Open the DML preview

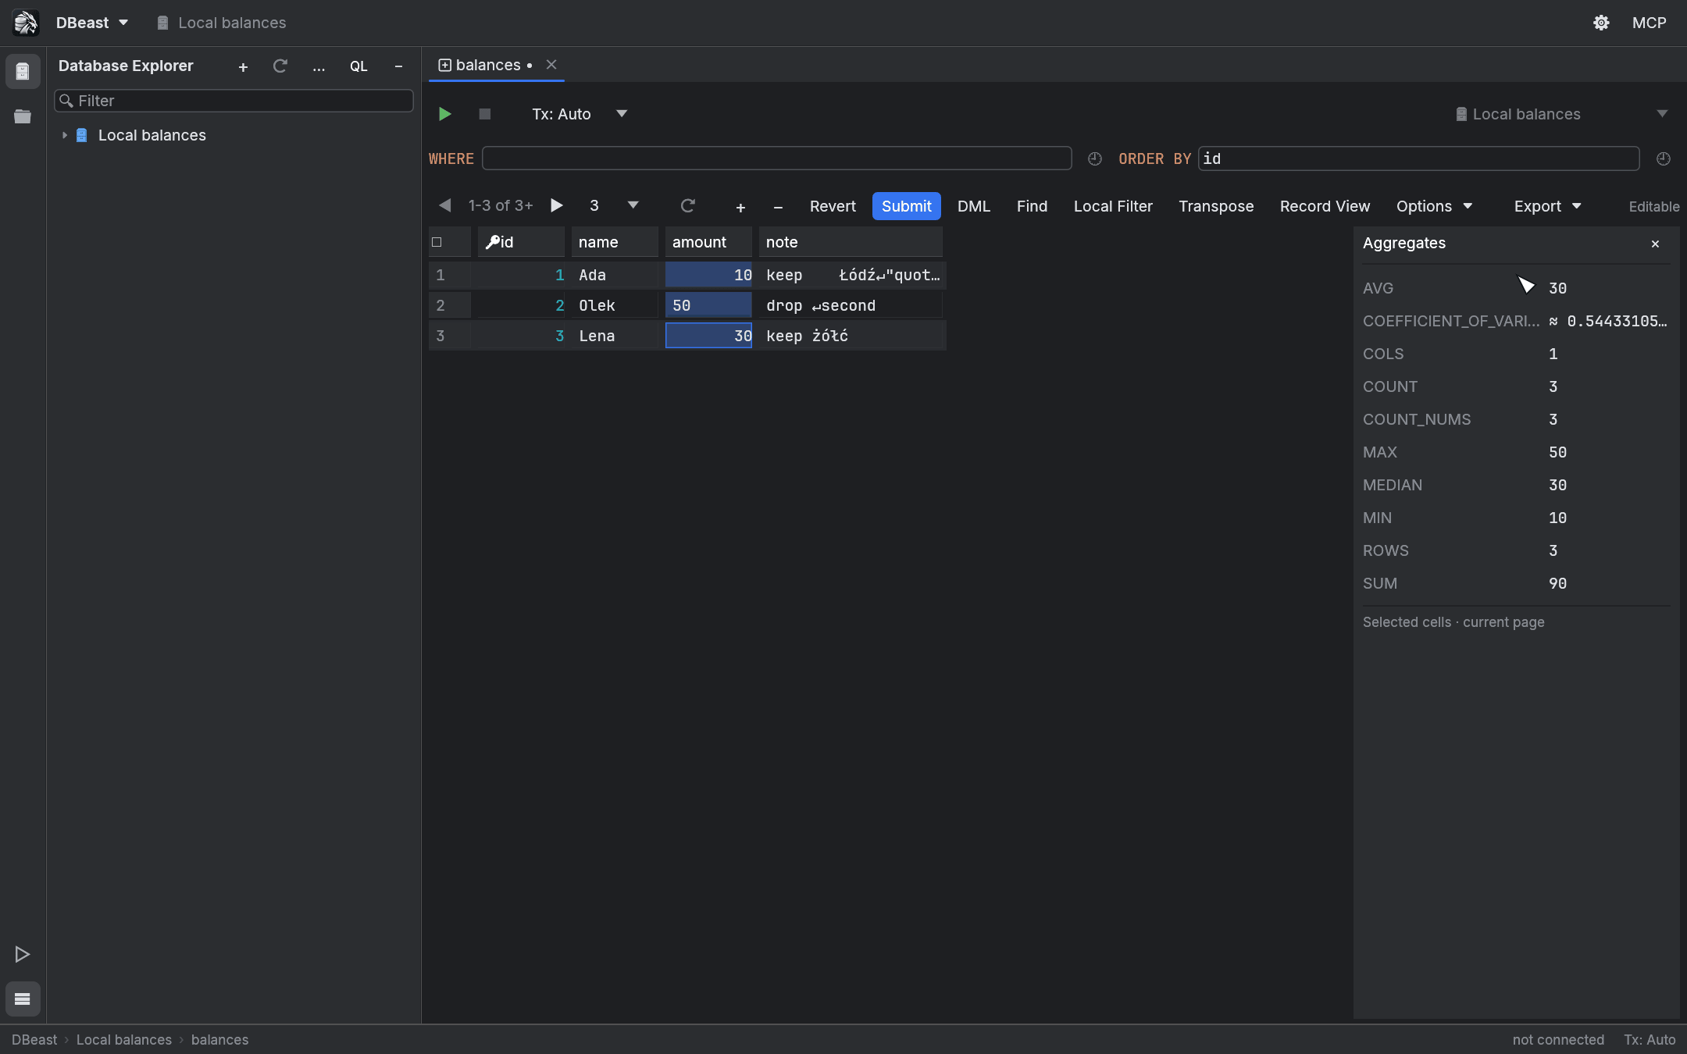tap(974, 206)
